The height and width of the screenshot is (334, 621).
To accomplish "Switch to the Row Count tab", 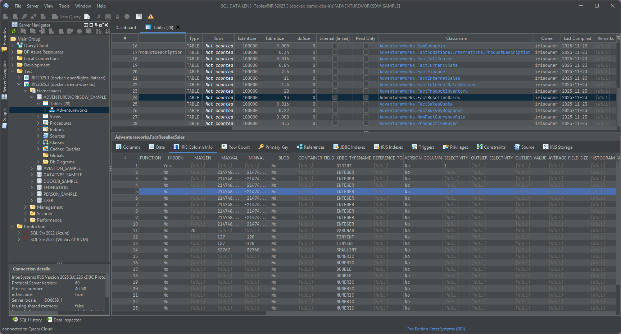I will [235, 147].
